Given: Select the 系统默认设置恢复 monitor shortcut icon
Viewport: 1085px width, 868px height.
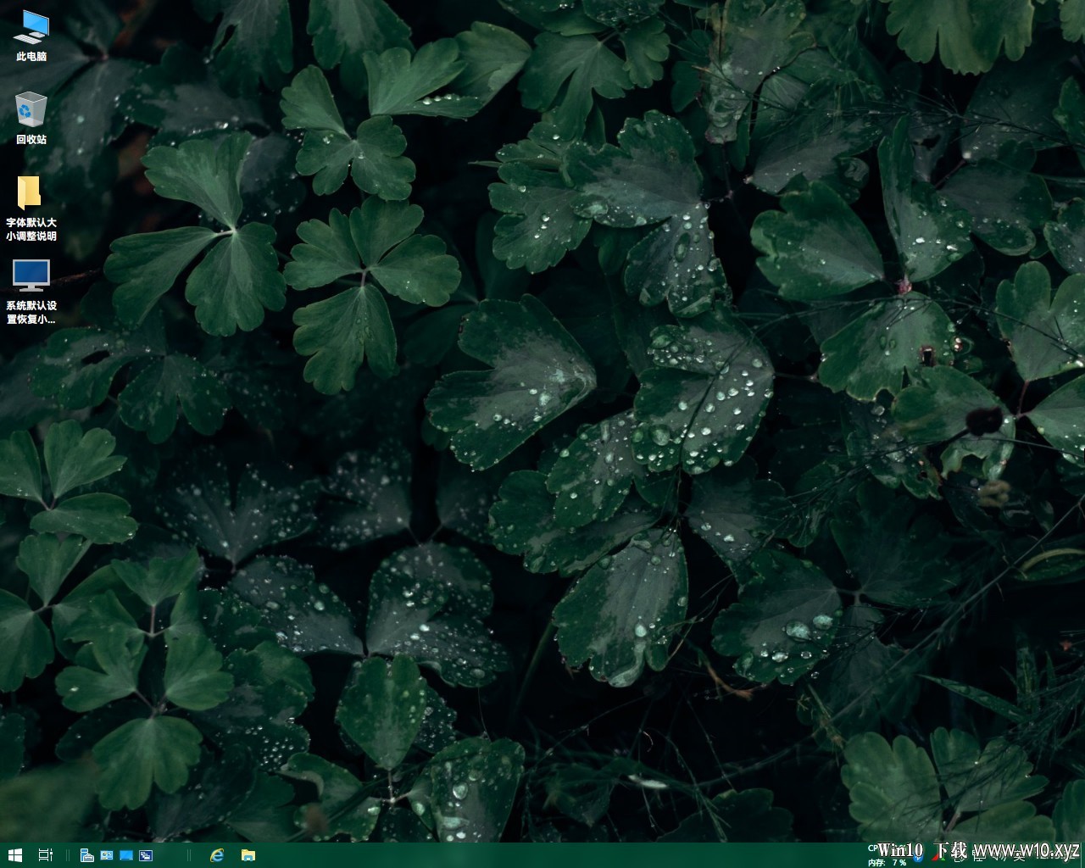Looking at the screenshot, I should (x=31, y=275).
